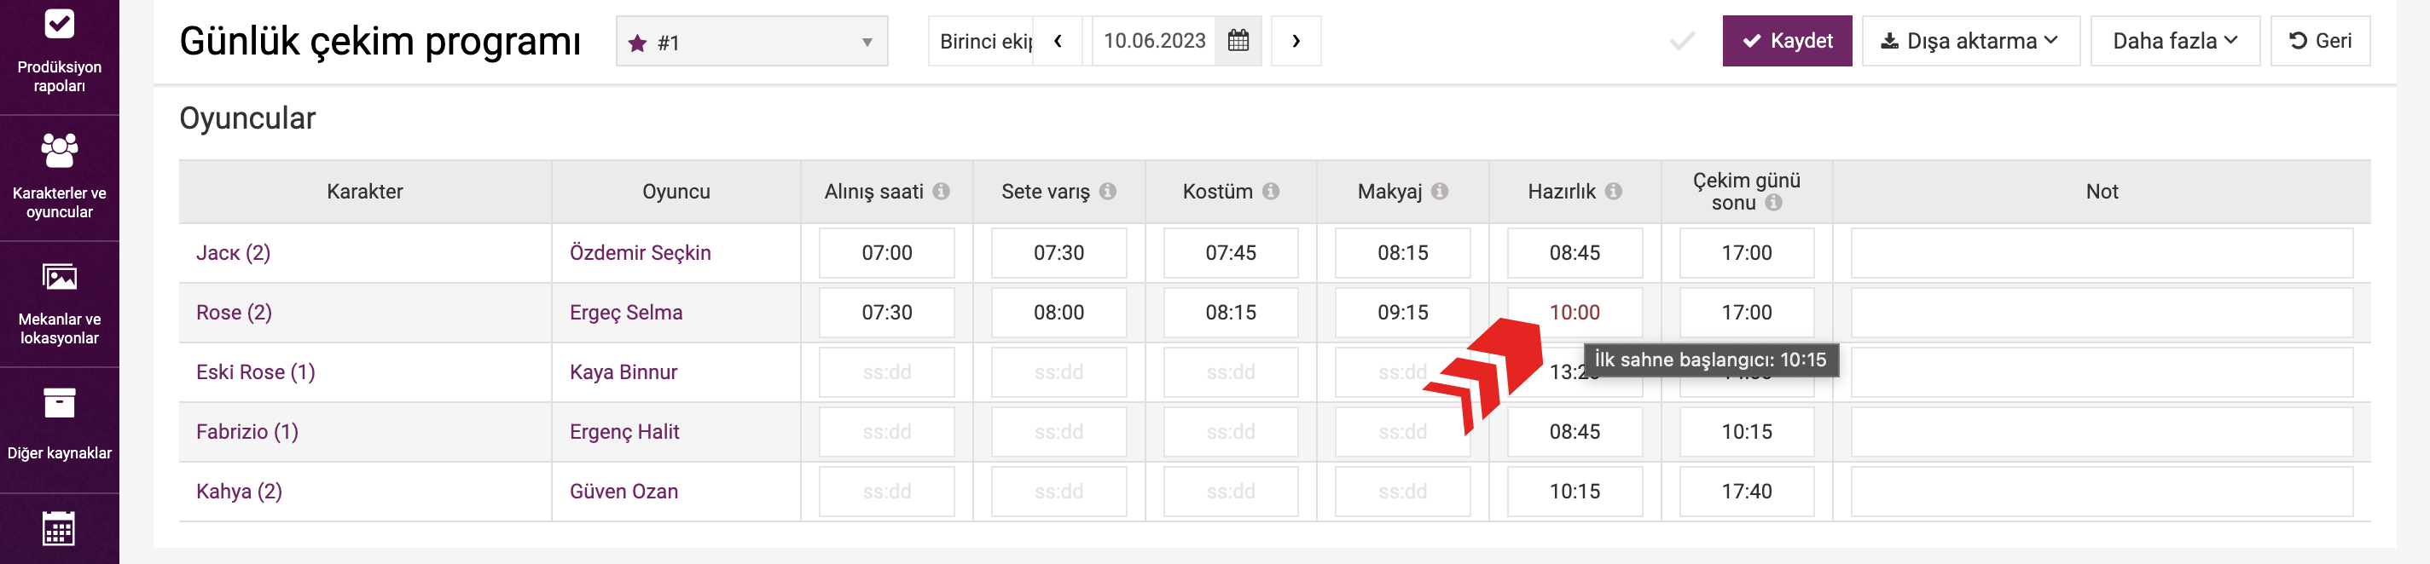Open Diğer kaynaklar section
This screenshot has height=564, width=2430.
click(60, 430)
